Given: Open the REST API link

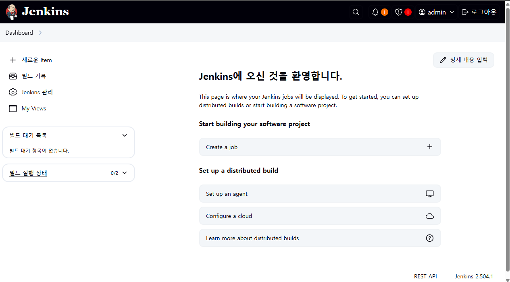Looking at the screenshot, I should pos(425,276).
